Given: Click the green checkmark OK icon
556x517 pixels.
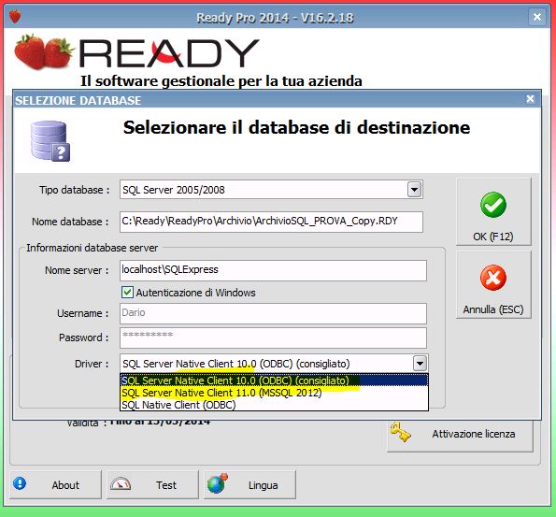Looking at the screenshot, I should tap(493, 205).
